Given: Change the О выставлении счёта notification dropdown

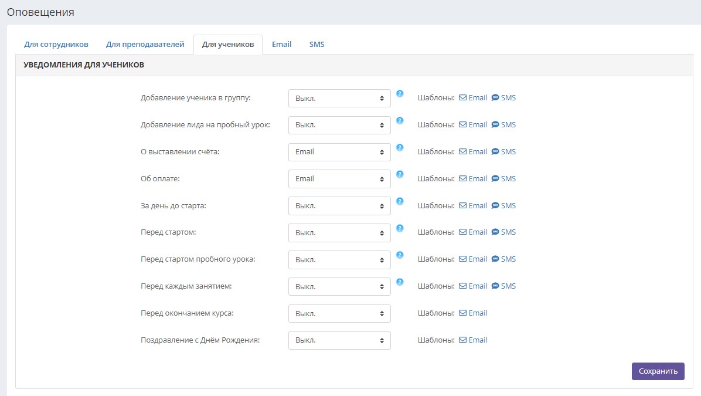Looking at the screenshot, I should 339,152.
